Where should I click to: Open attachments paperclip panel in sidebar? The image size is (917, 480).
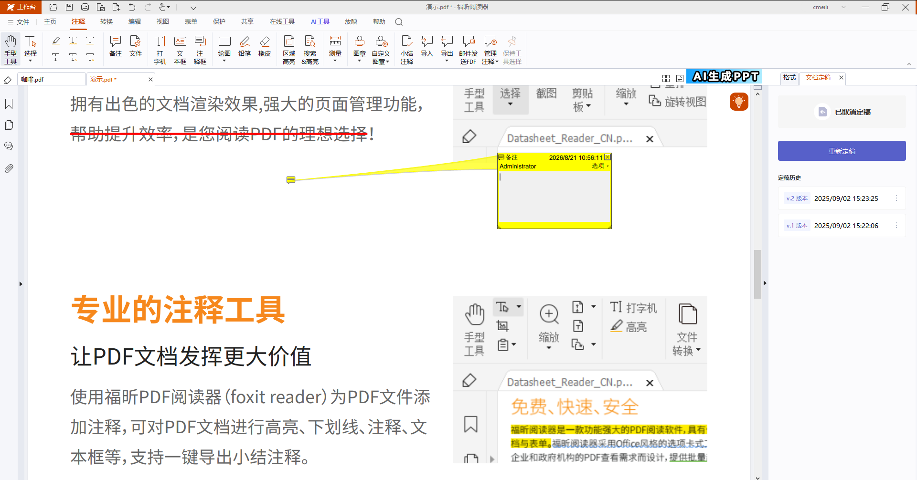(x=9, y=168)
